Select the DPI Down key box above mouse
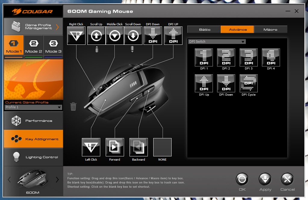 pos(153,36)
